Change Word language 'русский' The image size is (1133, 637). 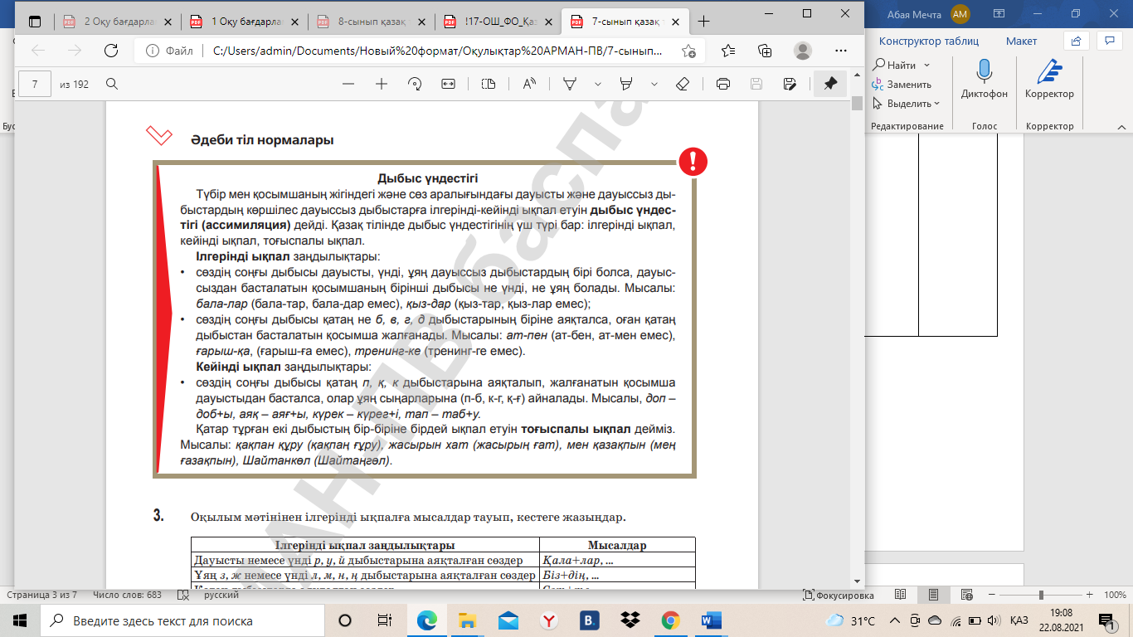pyautogui.click(x=222, y=596)
